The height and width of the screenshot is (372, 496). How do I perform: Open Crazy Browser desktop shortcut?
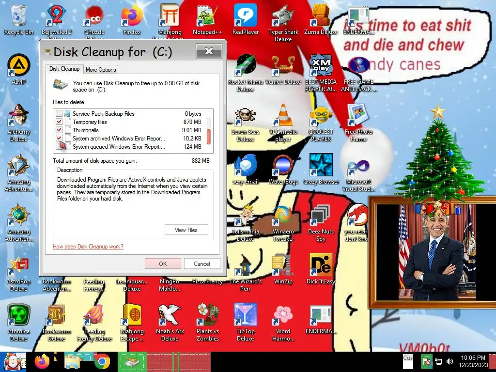[x=321, y=169]
